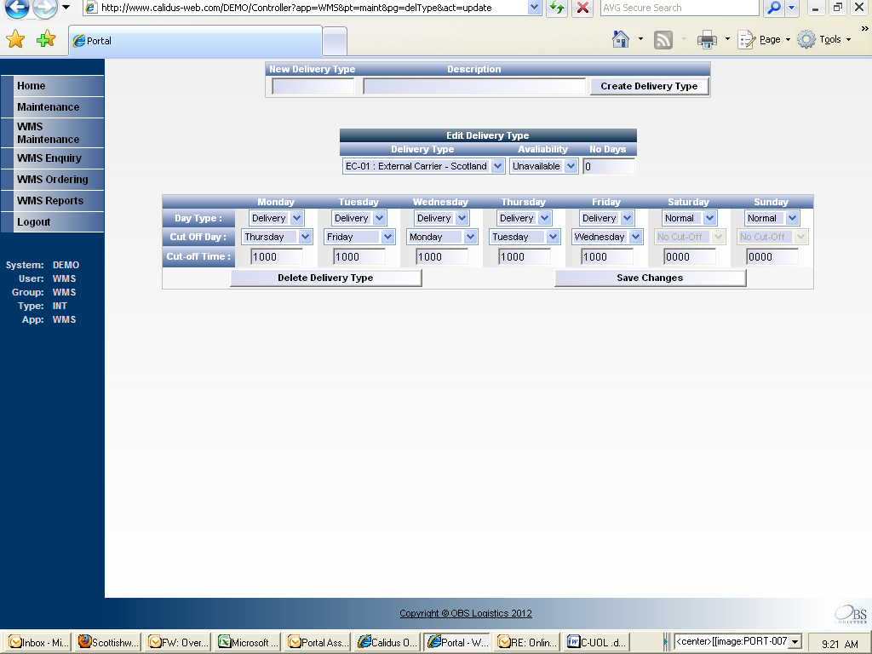Click the Refresh page icon
This screenshot has width=872, height=654.
click(557, 8)
